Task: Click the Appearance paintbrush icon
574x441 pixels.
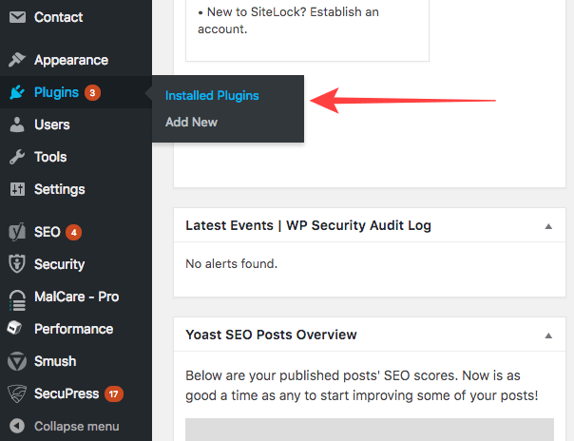Action: tap(16, 60)
